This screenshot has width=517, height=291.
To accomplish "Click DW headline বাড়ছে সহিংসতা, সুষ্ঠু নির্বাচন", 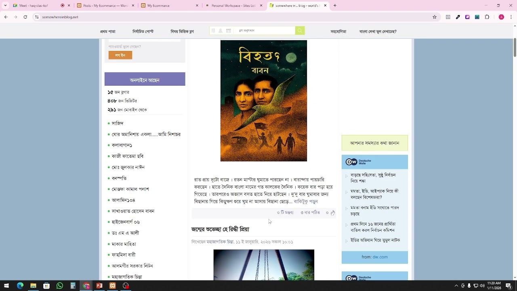I will click(x=373, y=178).
